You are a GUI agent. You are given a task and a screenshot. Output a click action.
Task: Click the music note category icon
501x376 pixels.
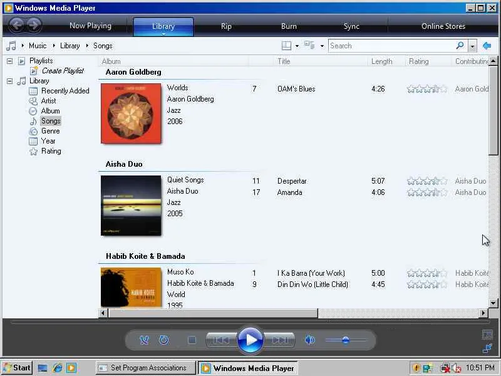tap(11, 46)
